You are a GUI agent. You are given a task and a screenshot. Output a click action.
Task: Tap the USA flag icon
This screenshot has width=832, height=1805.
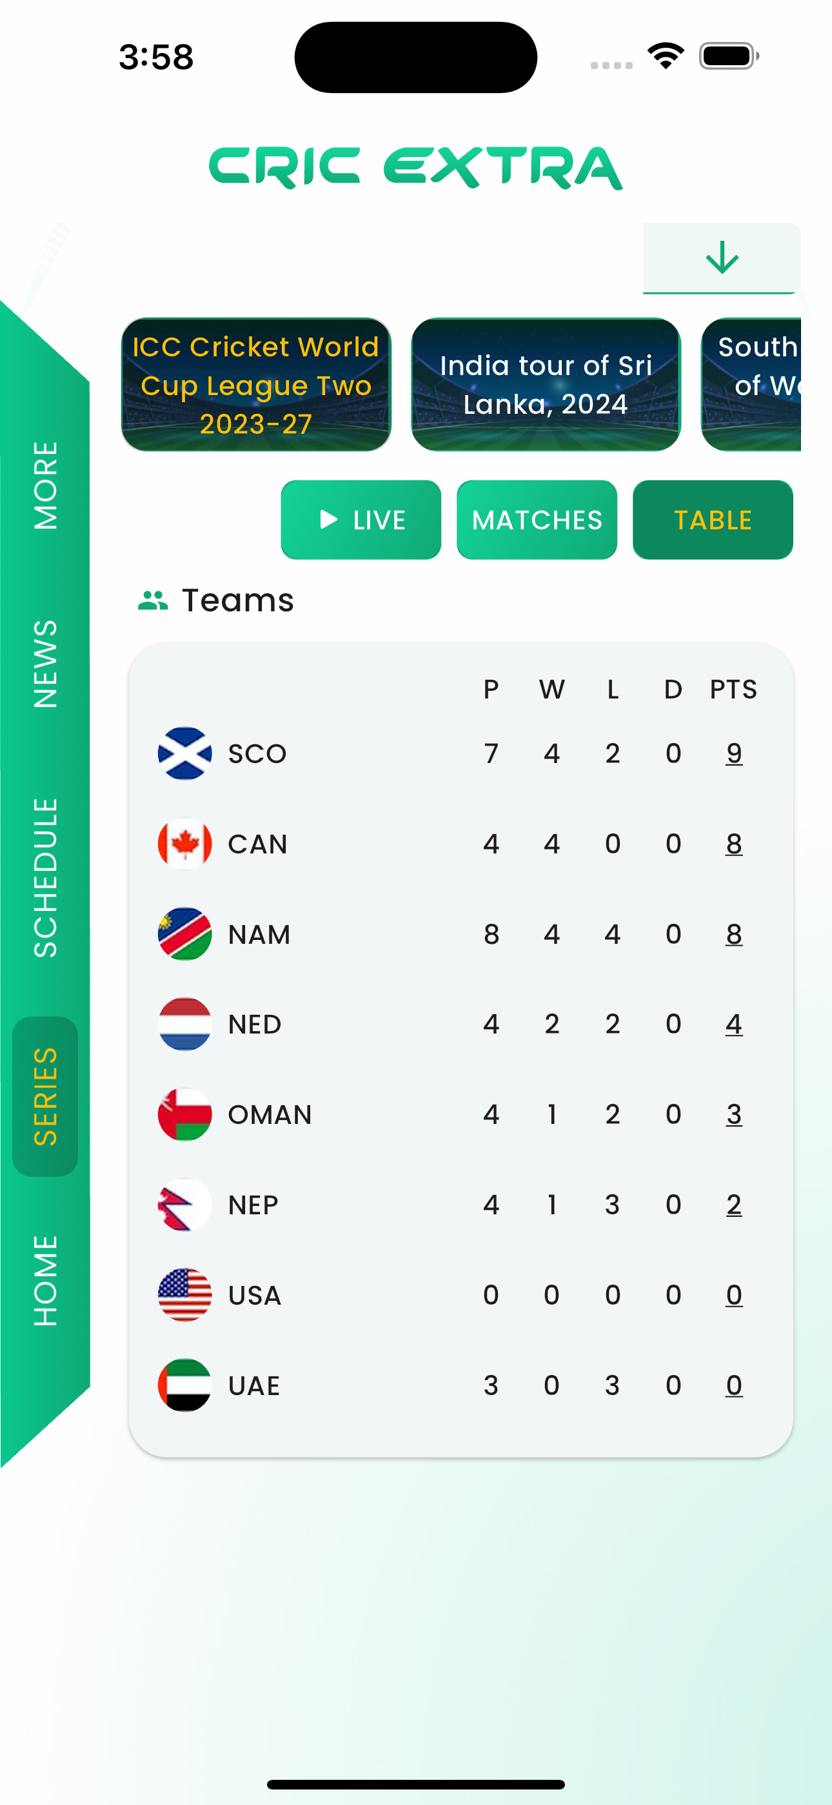coord(184,1295)
